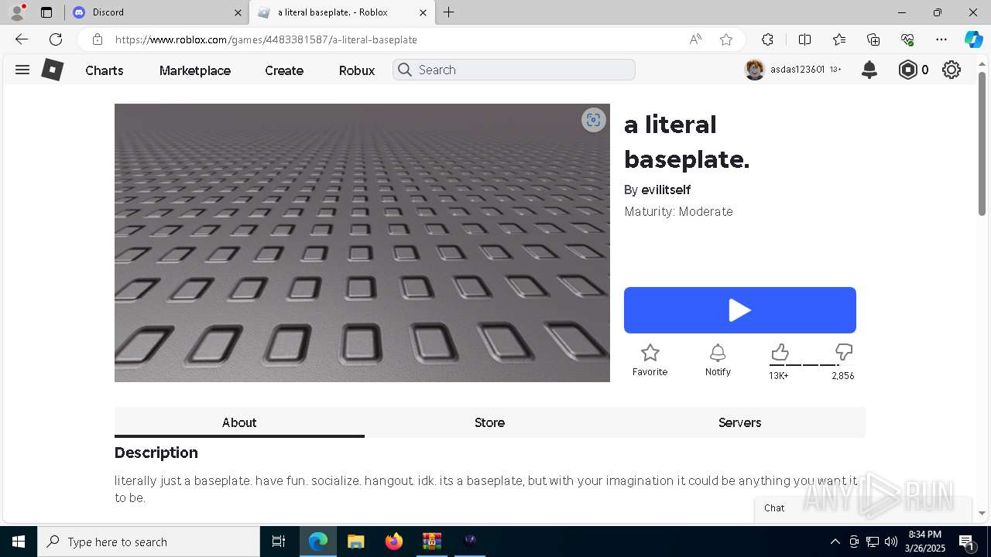Click the Roblox logo home icon
The width and height of the screenshot is (991, 557).
[x=52, y=70]
